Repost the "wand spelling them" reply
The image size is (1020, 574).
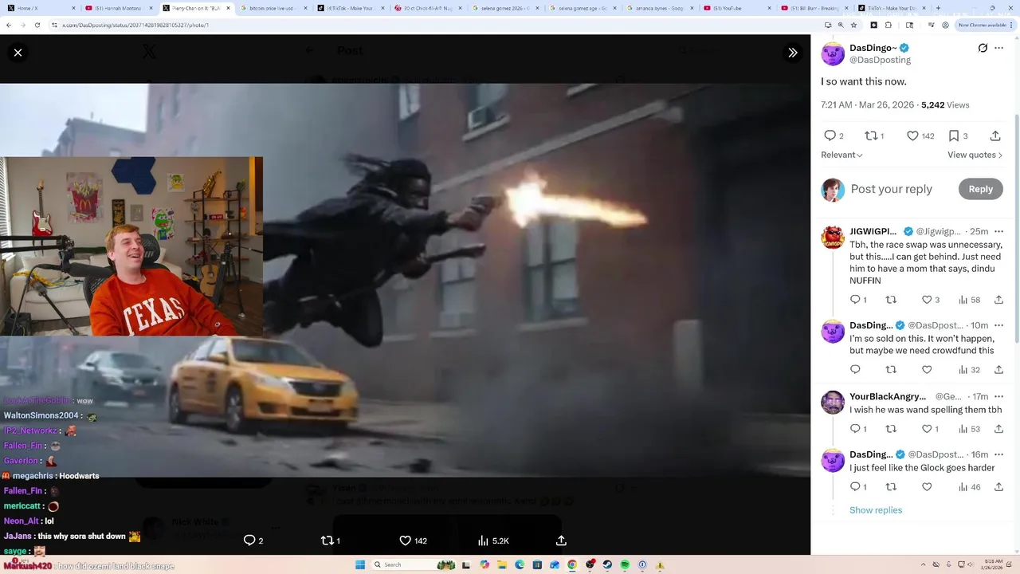pyautogui.click(x=891, y=429)
